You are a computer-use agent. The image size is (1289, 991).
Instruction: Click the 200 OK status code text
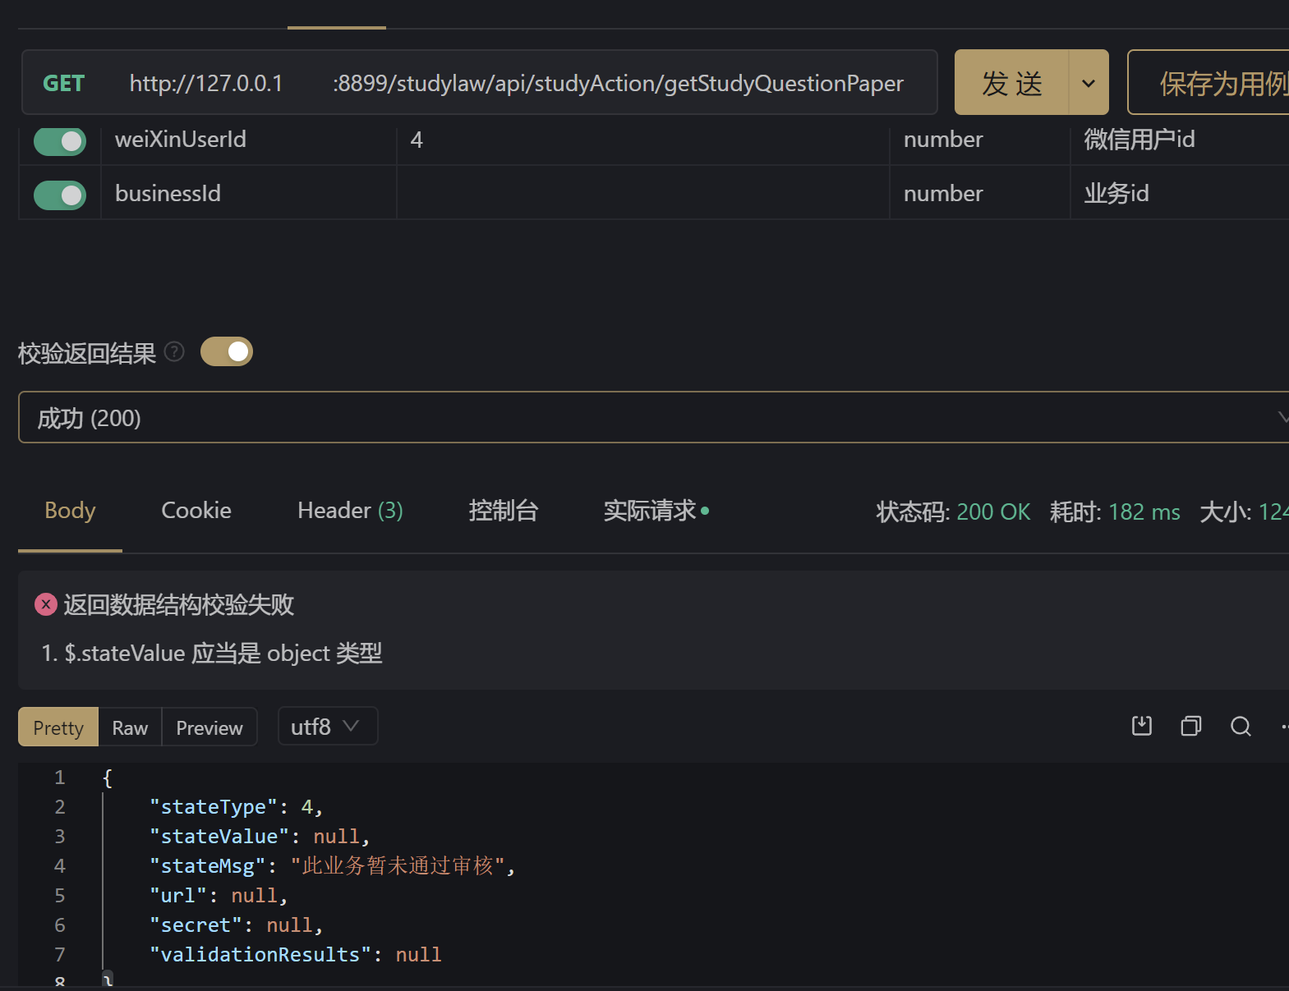[993, 512]
